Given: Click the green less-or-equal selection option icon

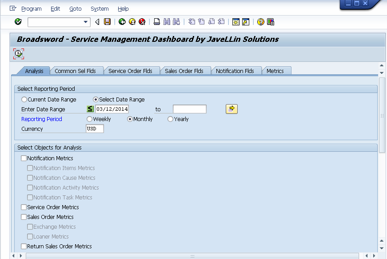Looking at the screenshot, I should [90, 109].
